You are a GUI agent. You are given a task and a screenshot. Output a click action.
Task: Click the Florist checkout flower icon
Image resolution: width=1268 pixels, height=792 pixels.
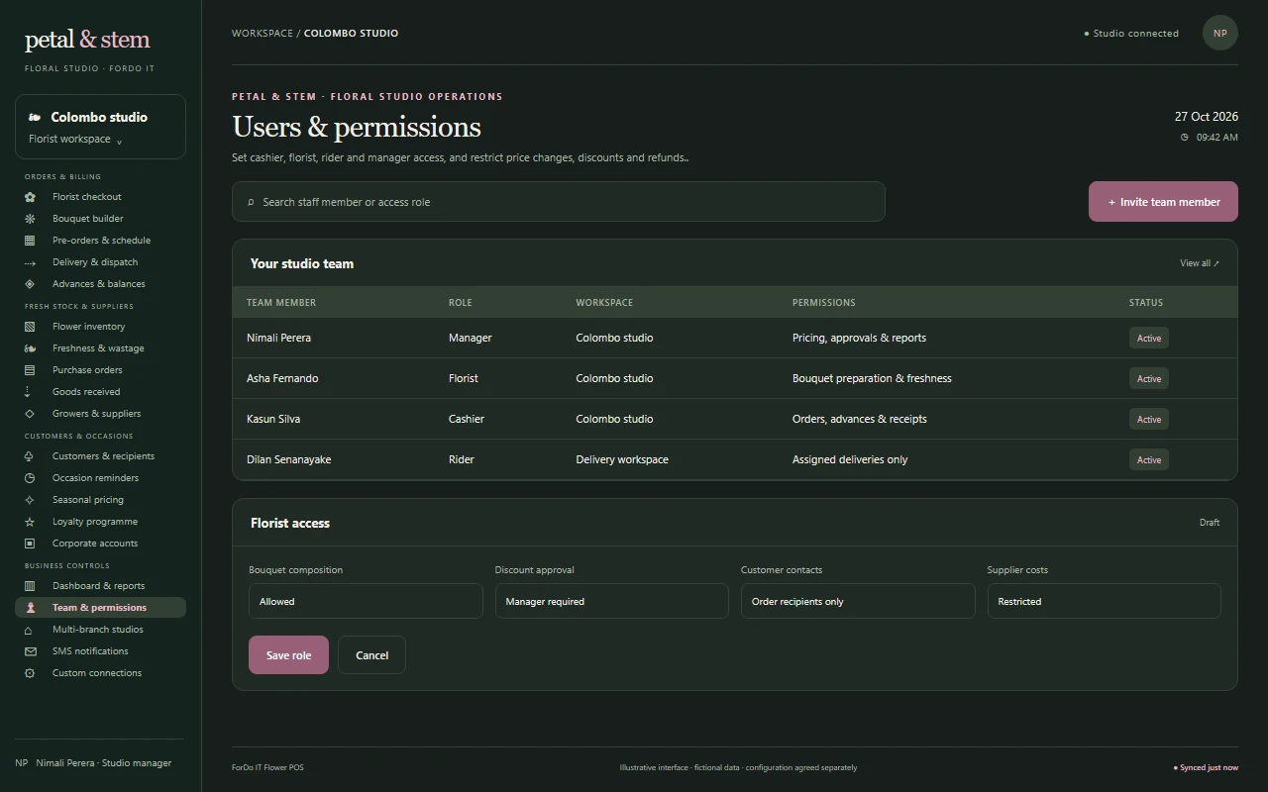click(x=30, y=197)
